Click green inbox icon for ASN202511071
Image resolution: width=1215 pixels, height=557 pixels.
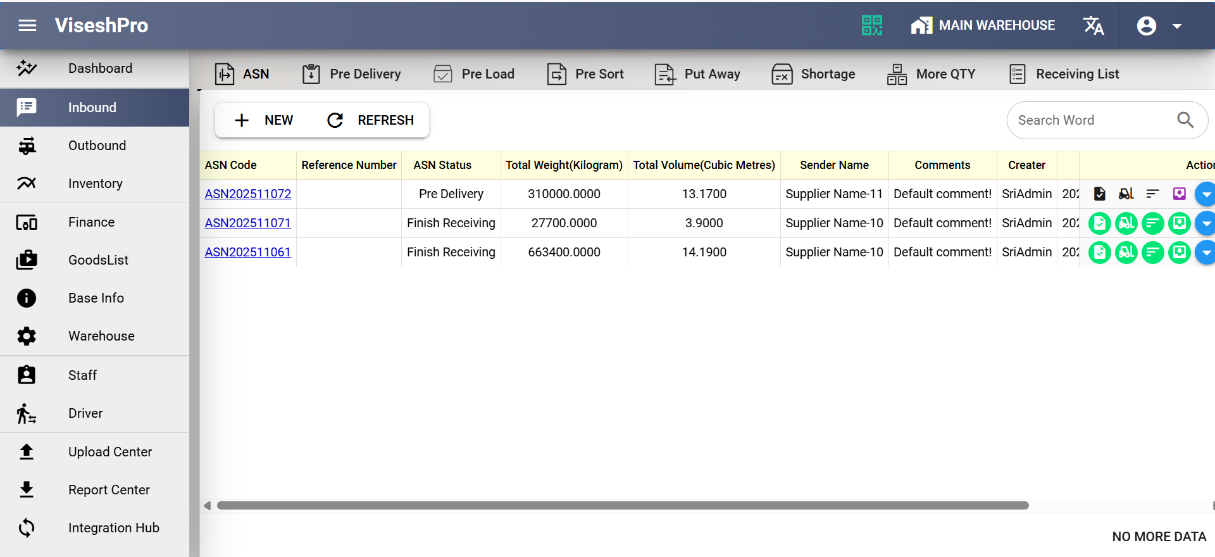point(1179,223)
